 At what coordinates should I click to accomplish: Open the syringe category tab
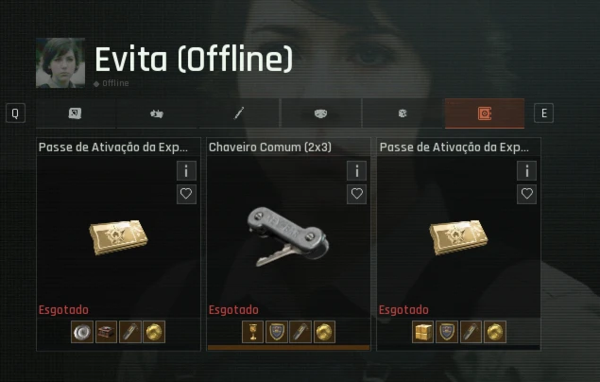click(x=239, y=113)
